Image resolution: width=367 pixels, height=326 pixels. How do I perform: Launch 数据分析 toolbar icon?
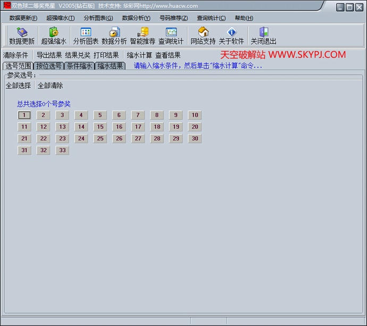114,36
